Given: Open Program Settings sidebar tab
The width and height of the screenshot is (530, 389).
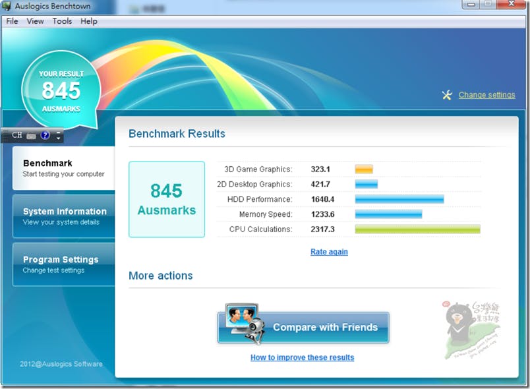Looking at the screenshot, I should [64, 264].
